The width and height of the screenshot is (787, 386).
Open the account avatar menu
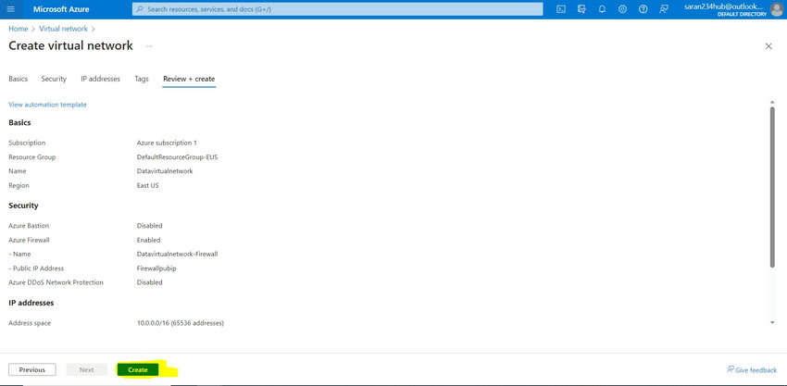pyautogui.click(x=777, y=9)
